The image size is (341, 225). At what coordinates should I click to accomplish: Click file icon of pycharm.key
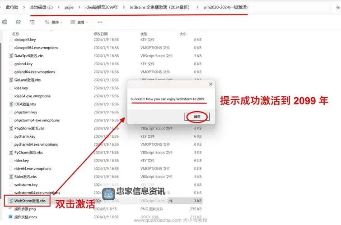[11, 136]
